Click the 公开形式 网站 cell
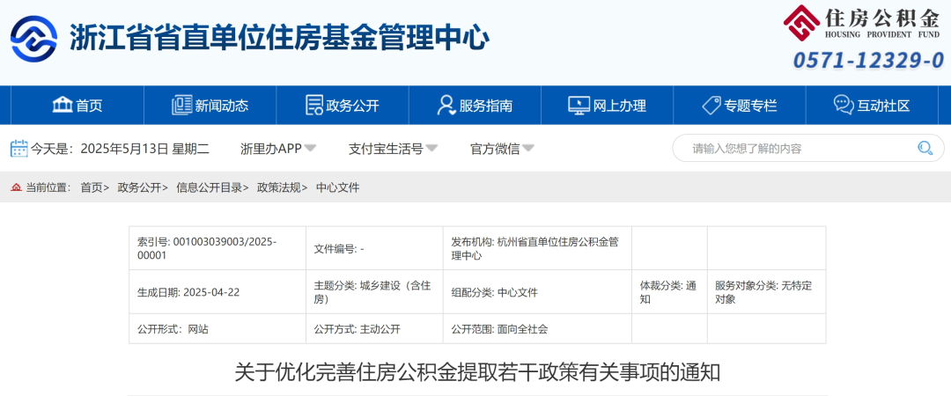This screenshot has height=396, width=951. [217, 329]
